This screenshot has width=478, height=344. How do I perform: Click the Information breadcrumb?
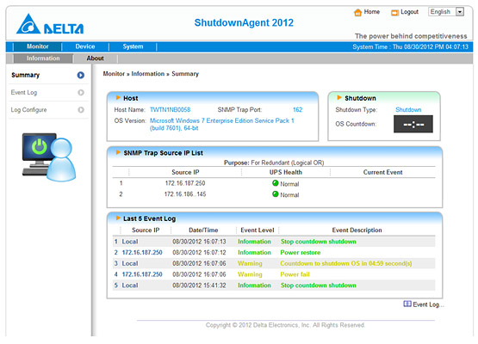(148, 74)
